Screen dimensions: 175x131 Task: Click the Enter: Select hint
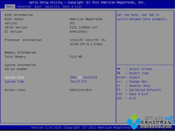128,77
